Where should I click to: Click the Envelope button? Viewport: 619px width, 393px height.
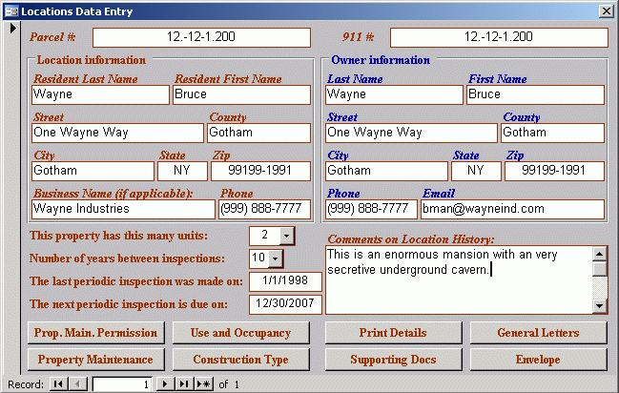(539, 360)
